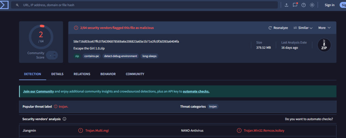Switch to the BEHAVIOR tab

108,74
